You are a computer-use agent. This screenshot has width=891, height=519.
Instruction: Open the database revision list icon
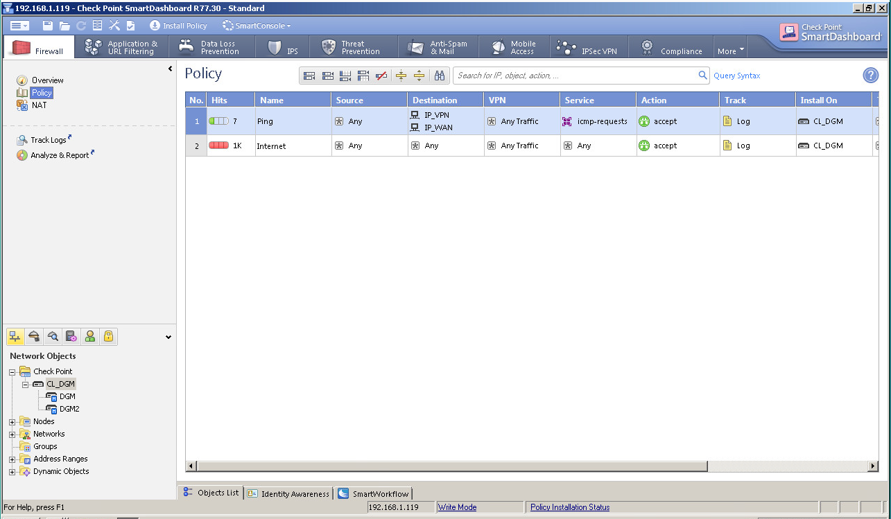click(97, 26)
